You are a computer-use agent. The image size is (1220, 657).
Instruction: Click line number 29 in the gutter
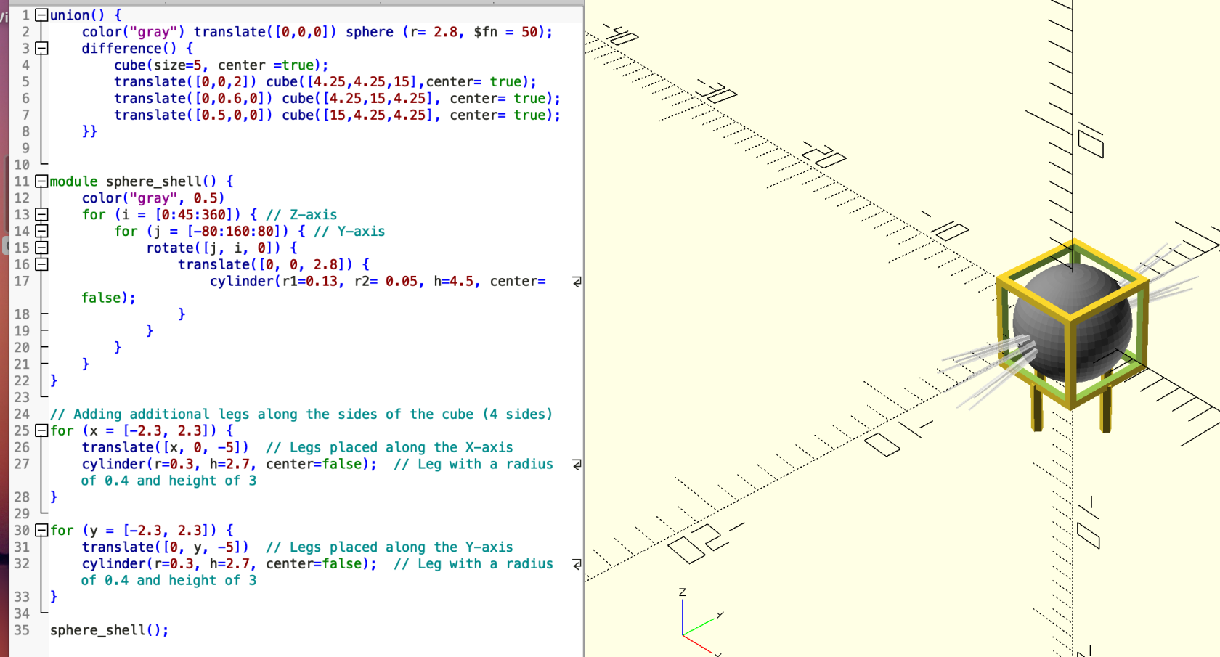22,514
